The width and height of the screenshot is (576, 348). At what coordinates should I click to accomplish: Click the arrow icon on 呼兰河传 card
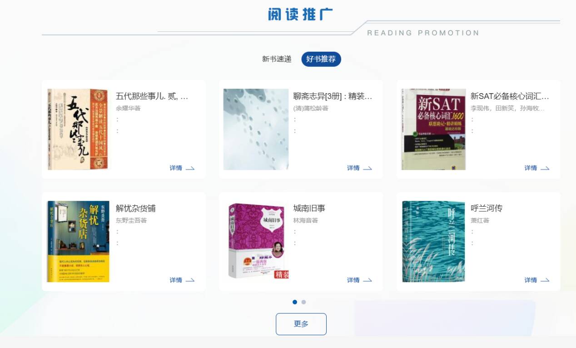(545, 280)
